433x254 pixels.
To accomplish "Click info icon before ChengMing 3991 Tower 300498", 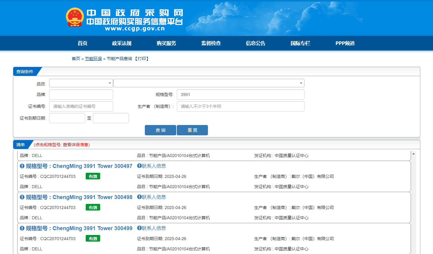I will (x=22, y=197).
